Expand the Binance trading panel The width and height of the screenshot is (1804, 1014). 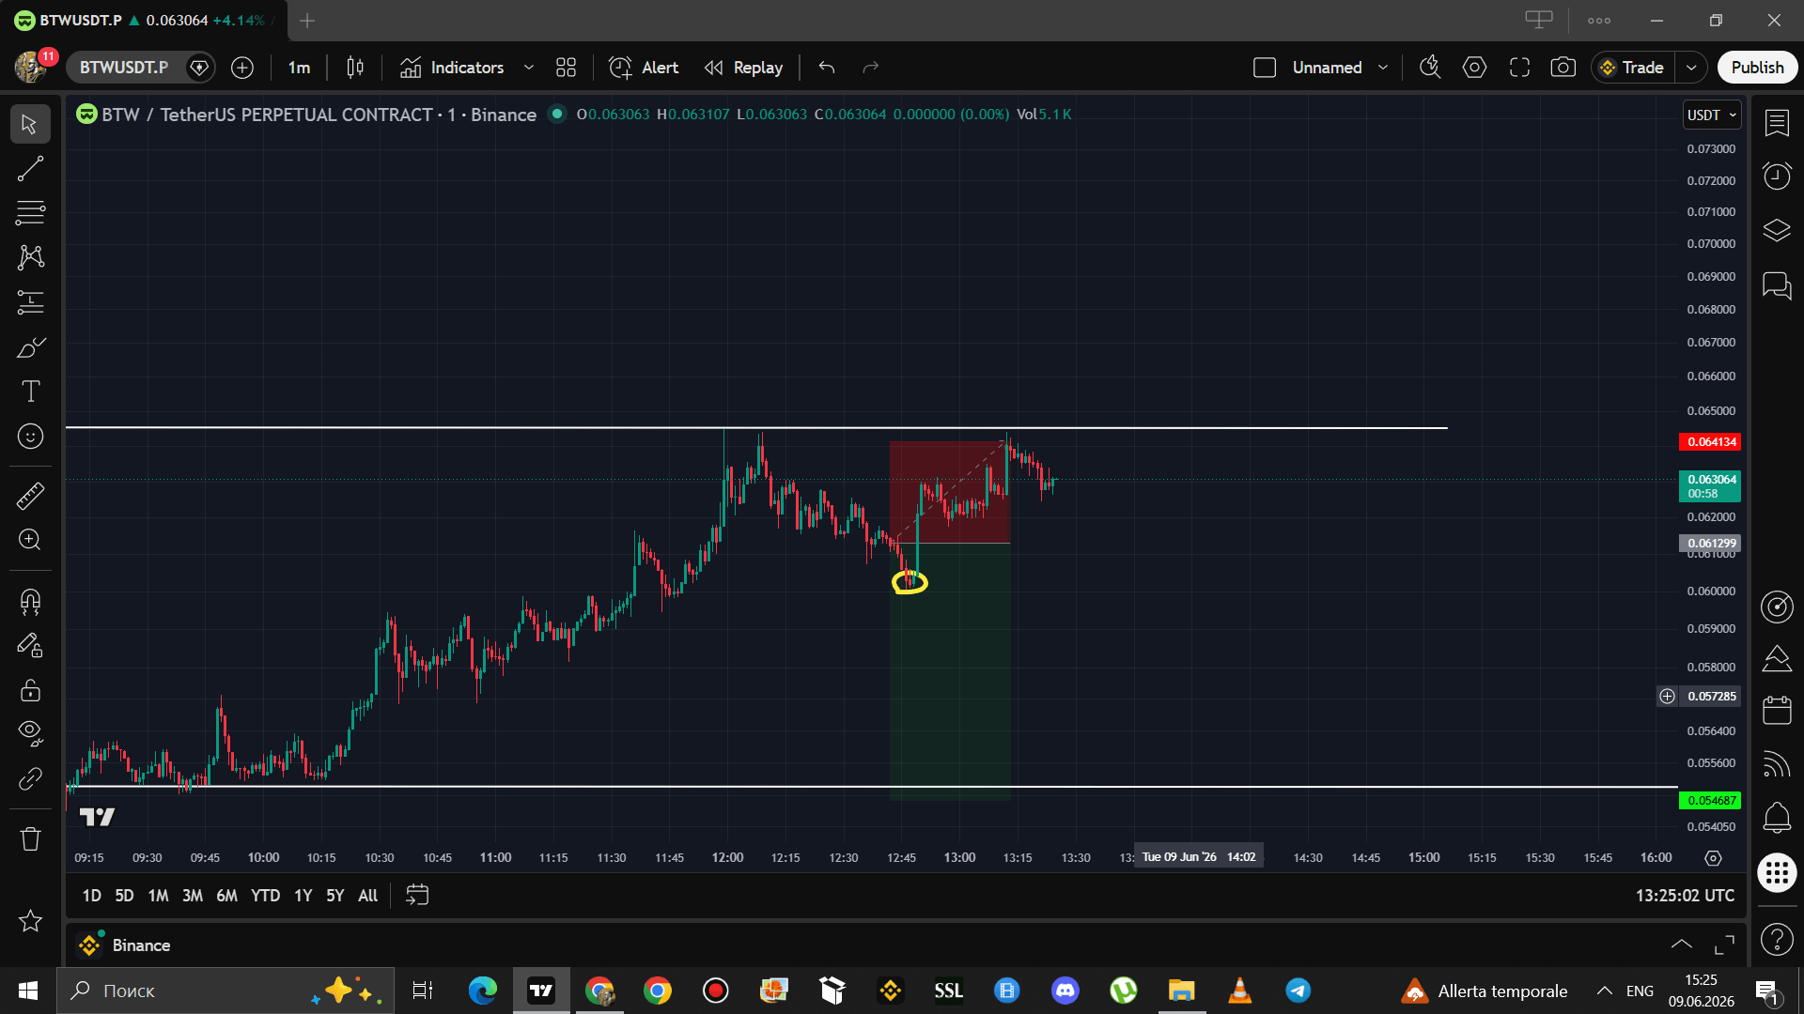point(1682,945)
